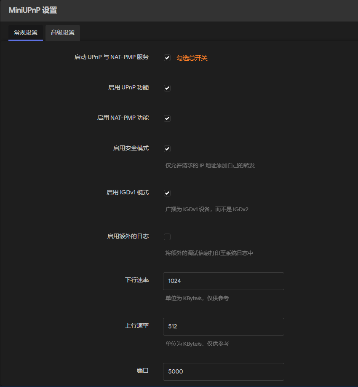Screen dimensions: 358x387
Task: Click the 广播为 IGDv1 设备 description text
Action: click(207, 209)
